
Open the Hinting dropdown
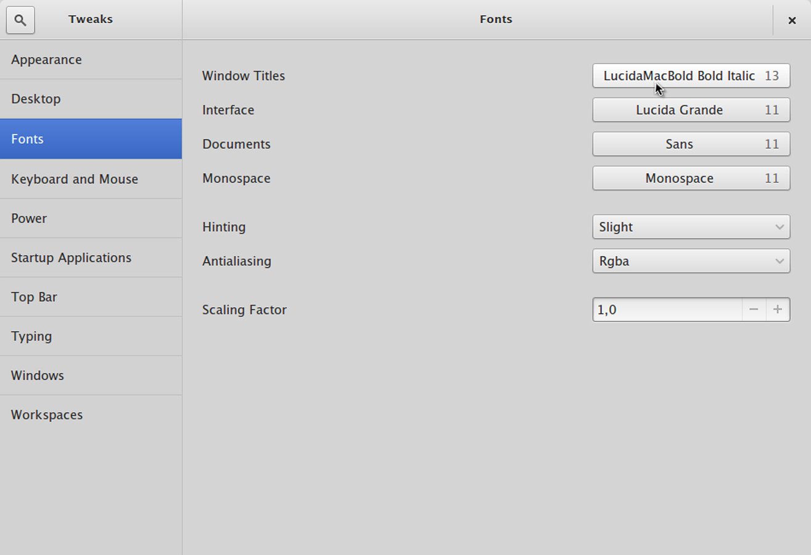691,227
